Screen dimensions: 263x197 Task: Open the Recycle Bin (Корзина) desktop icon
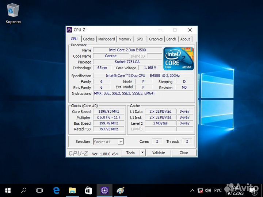point(13,14)
